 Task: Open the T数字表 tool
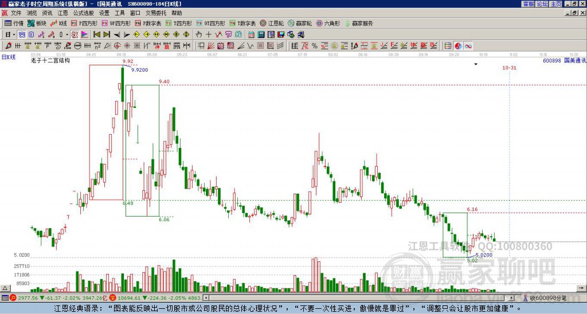[x=242, y=23]
